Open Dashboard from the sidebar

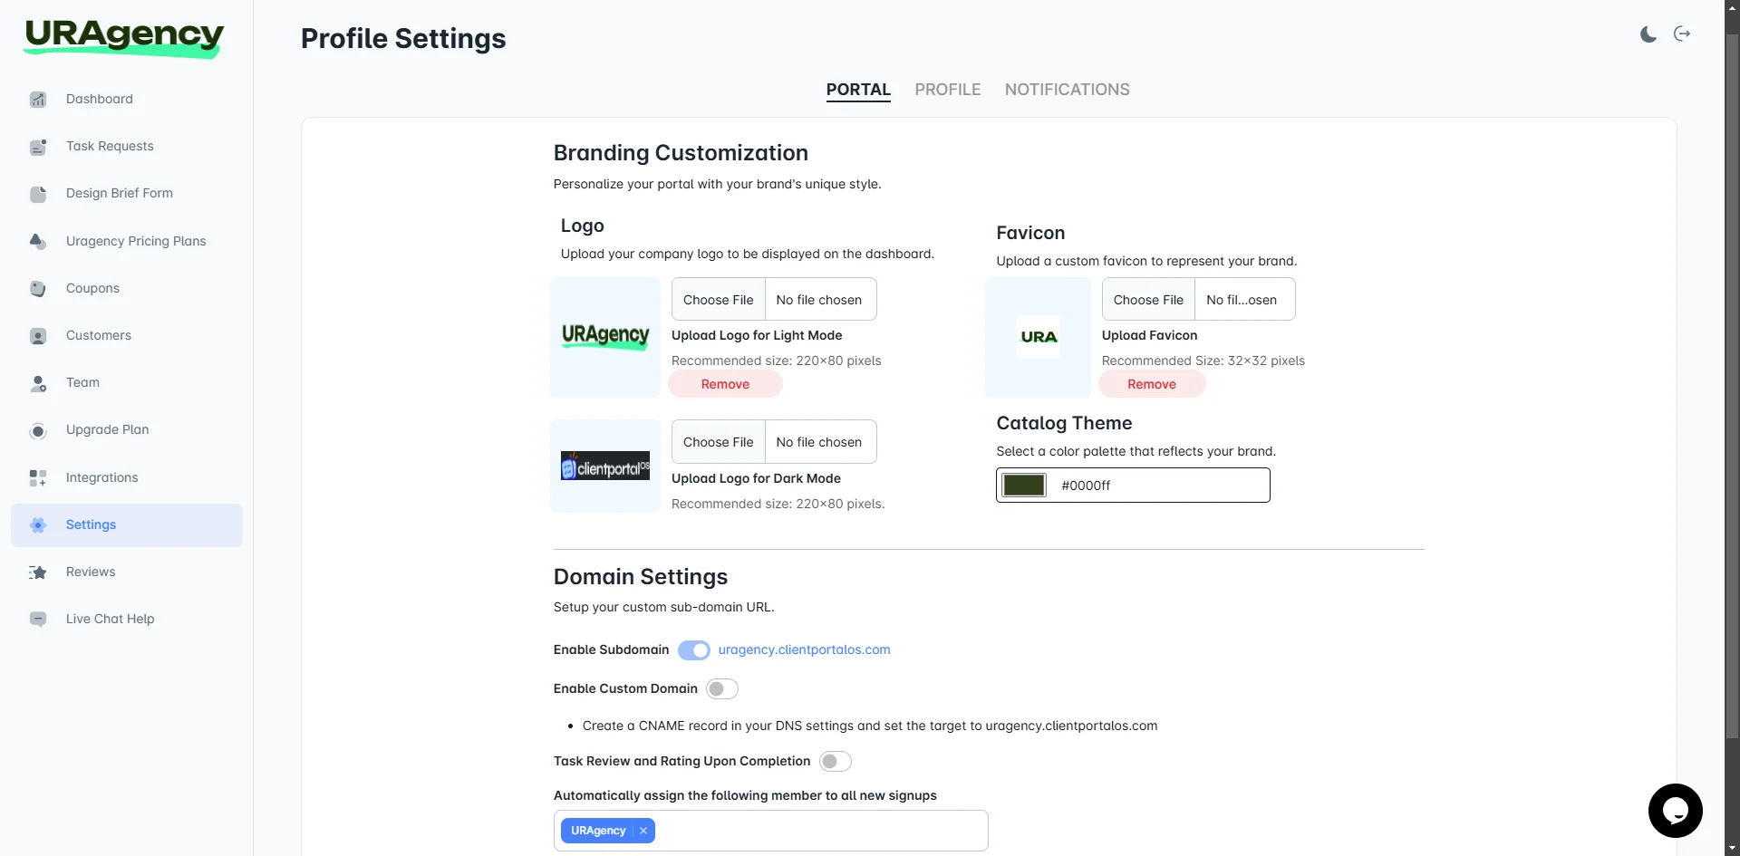(99, 99)
